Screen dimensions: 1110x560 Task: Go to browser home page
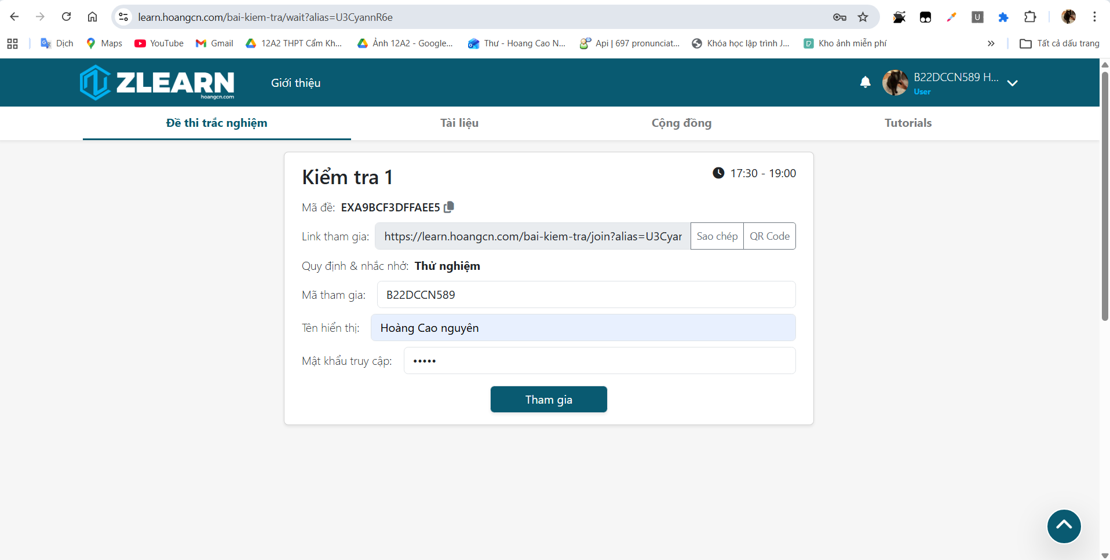92,17
